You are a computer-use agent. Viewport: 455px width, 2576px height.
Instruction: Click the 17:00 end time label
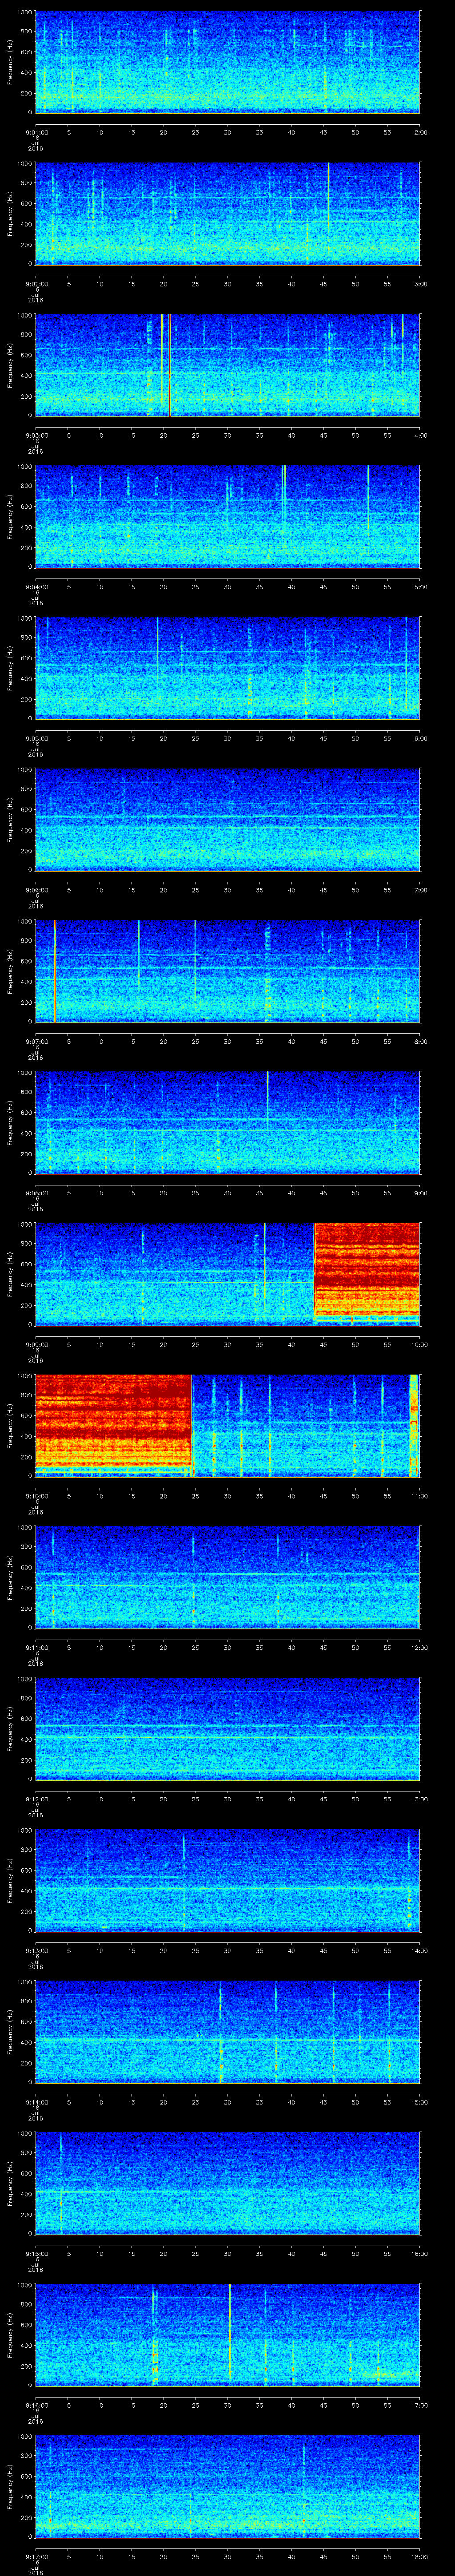420,2404
